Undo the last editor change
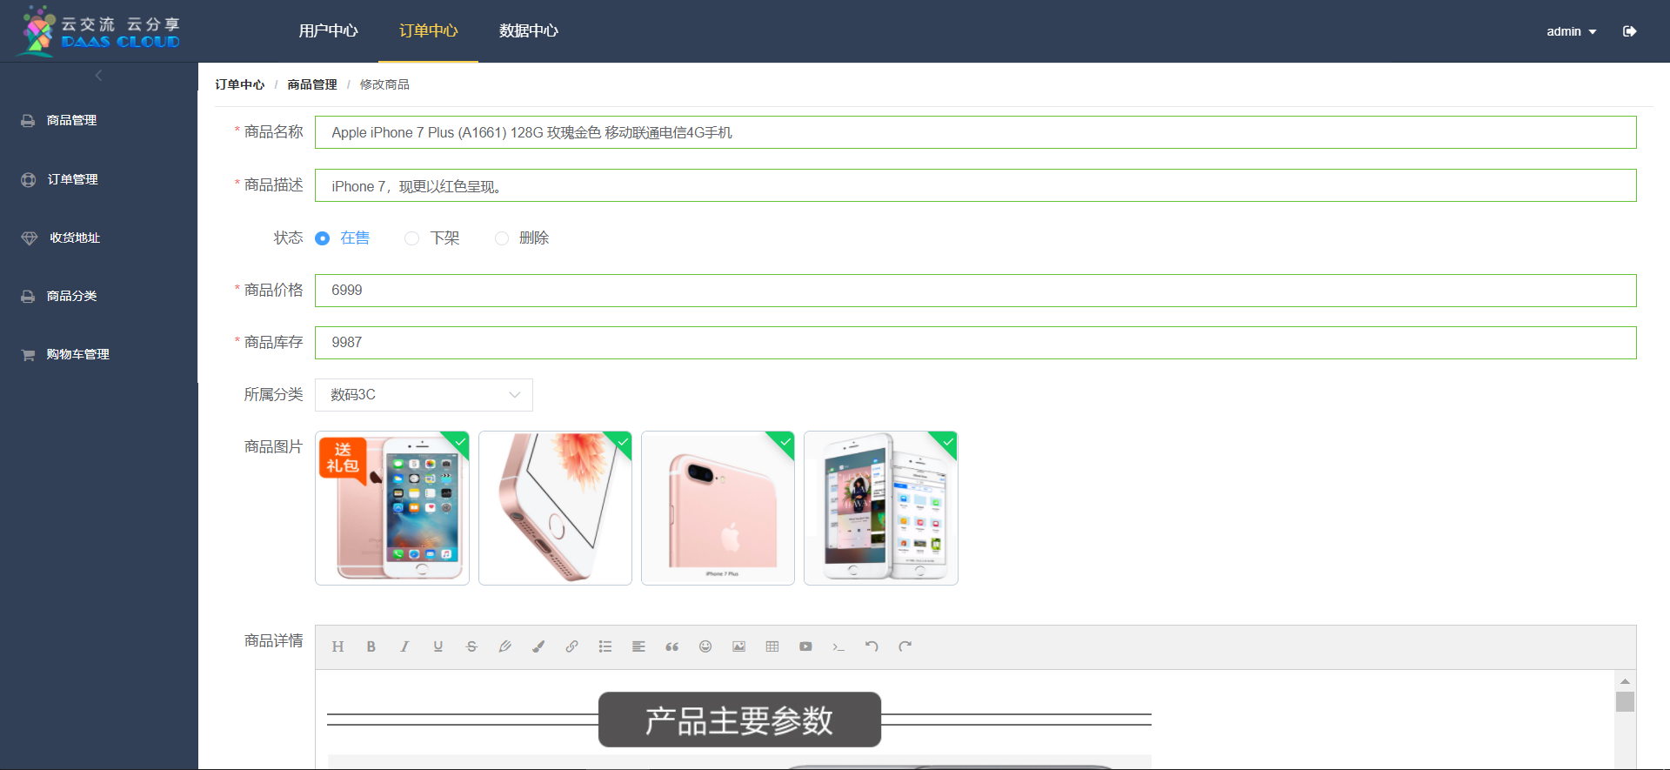Viewport: 1670px width, 770px height. pos(872,646)
